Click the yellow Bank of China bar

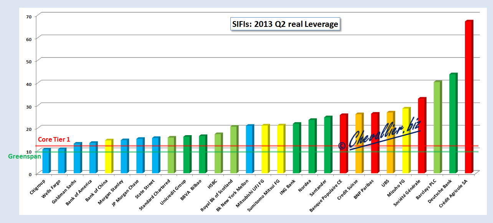(x=109, y=156)
